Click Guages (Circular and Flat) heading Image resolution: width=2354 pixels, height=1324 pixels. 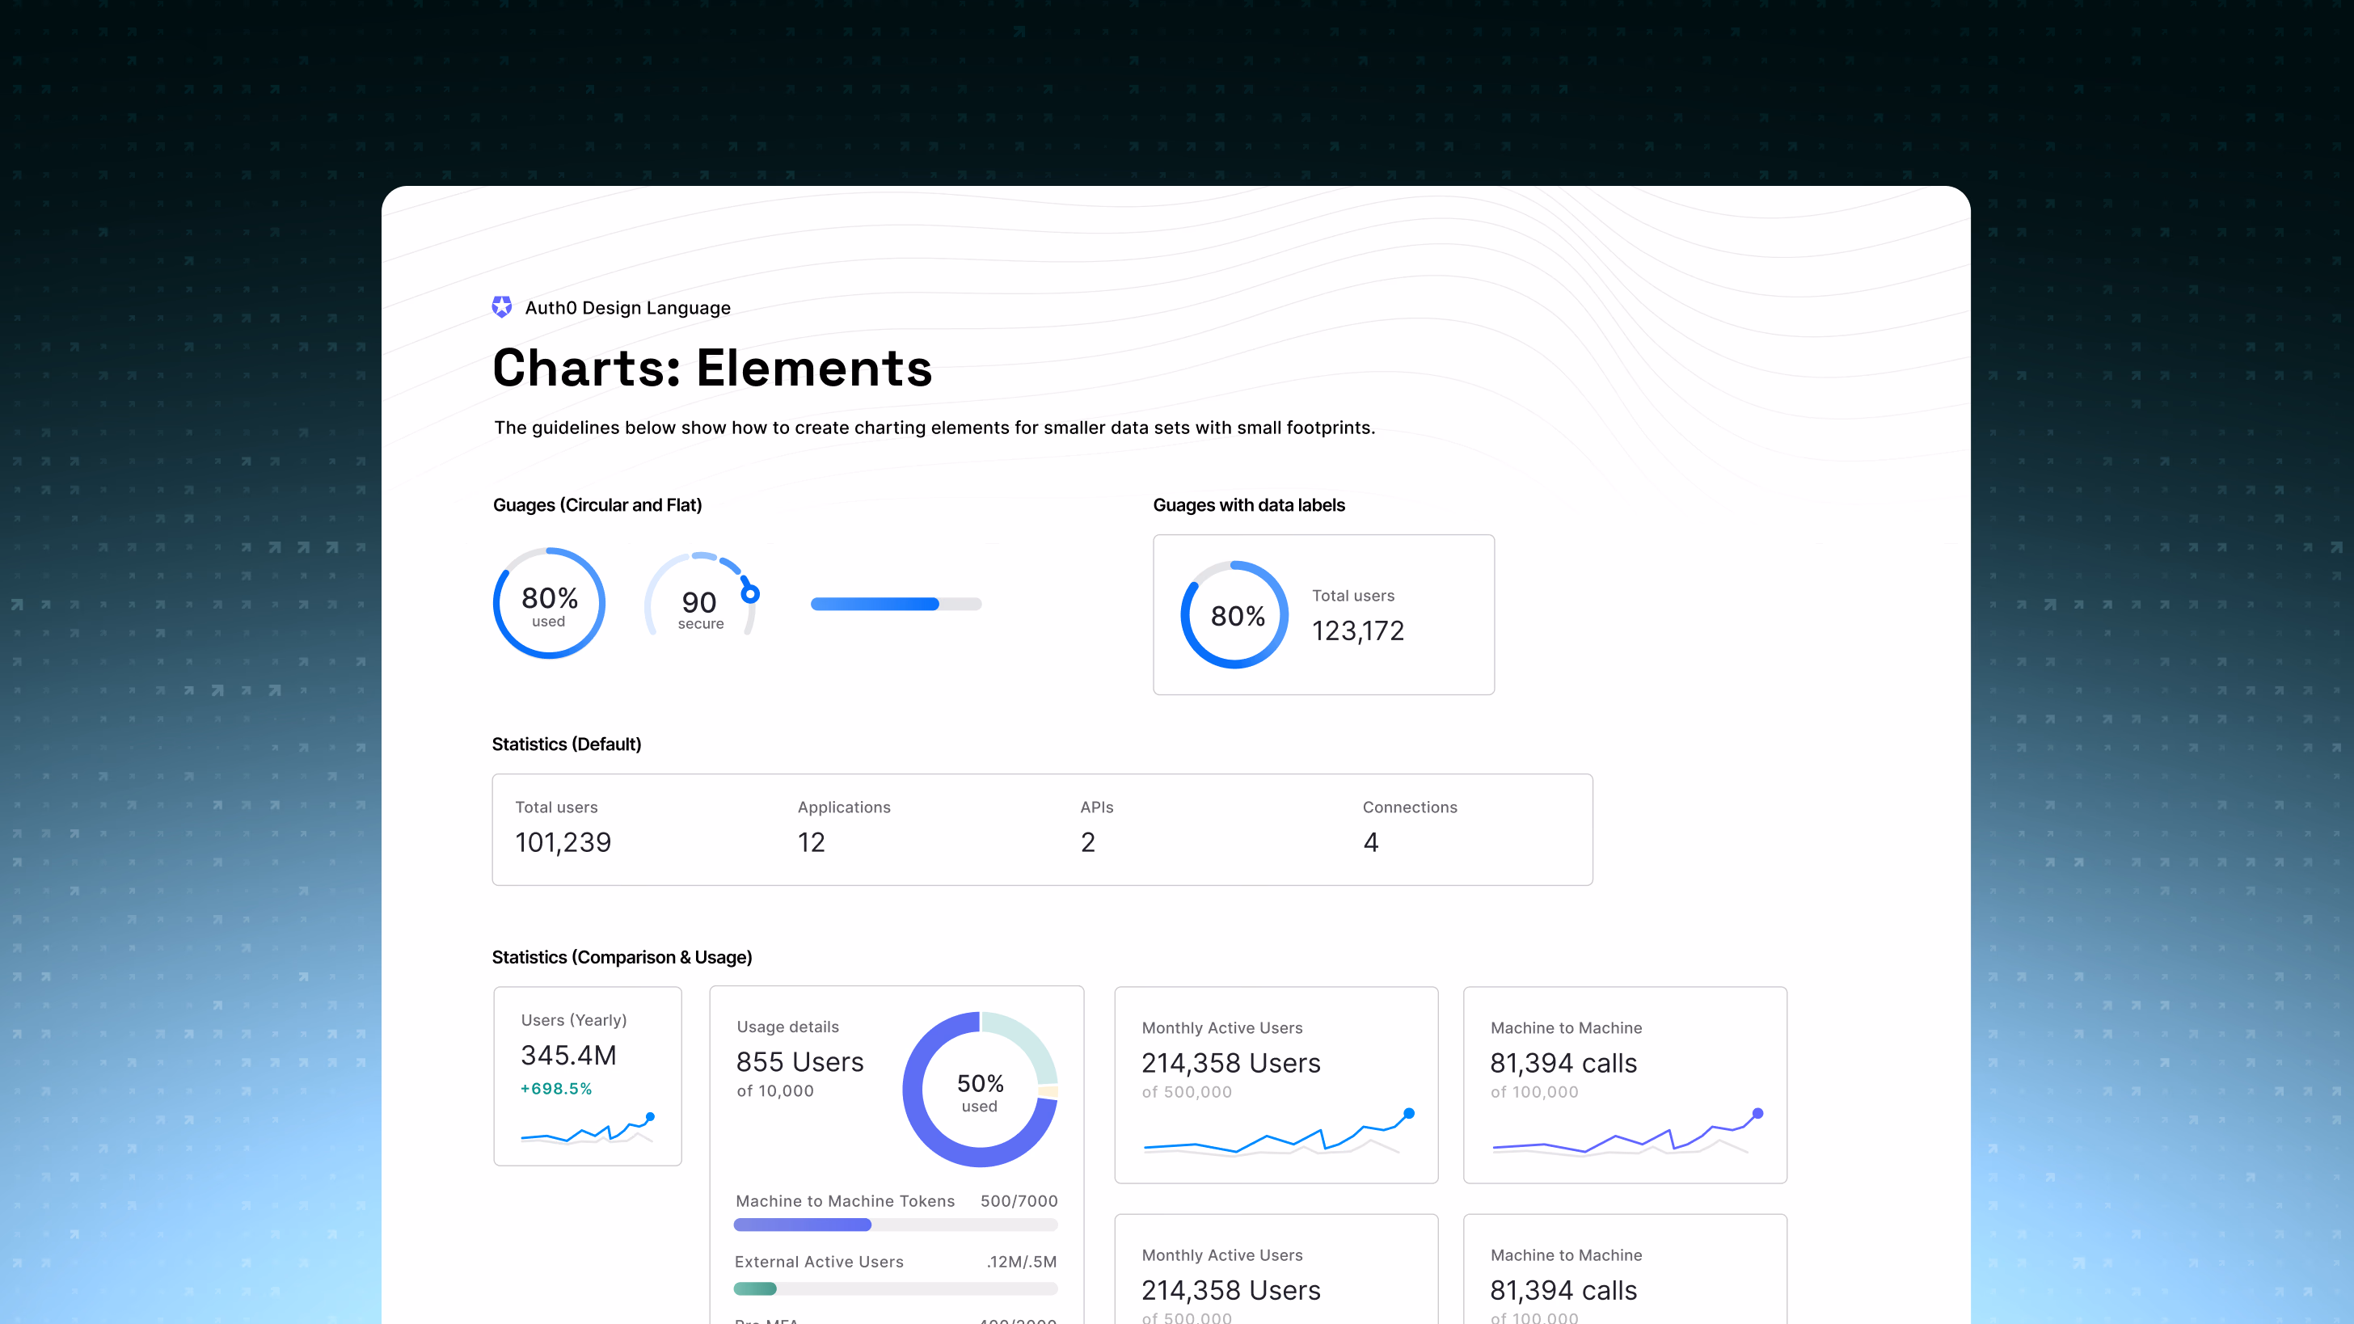(597, 505)
